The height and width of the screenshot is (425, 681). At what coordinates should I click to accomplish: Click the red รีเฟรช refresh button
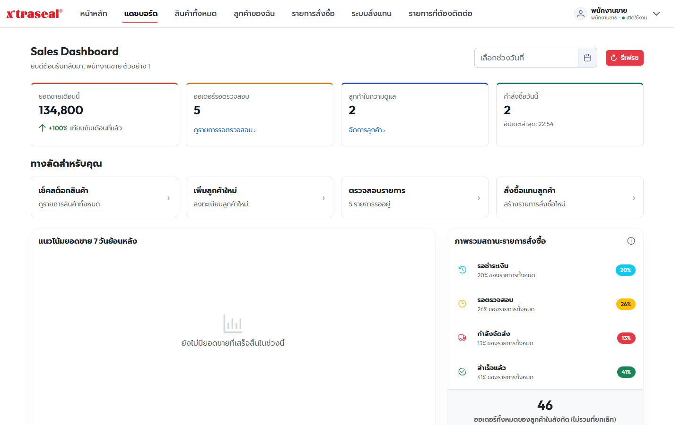click(x=625, y=58)
